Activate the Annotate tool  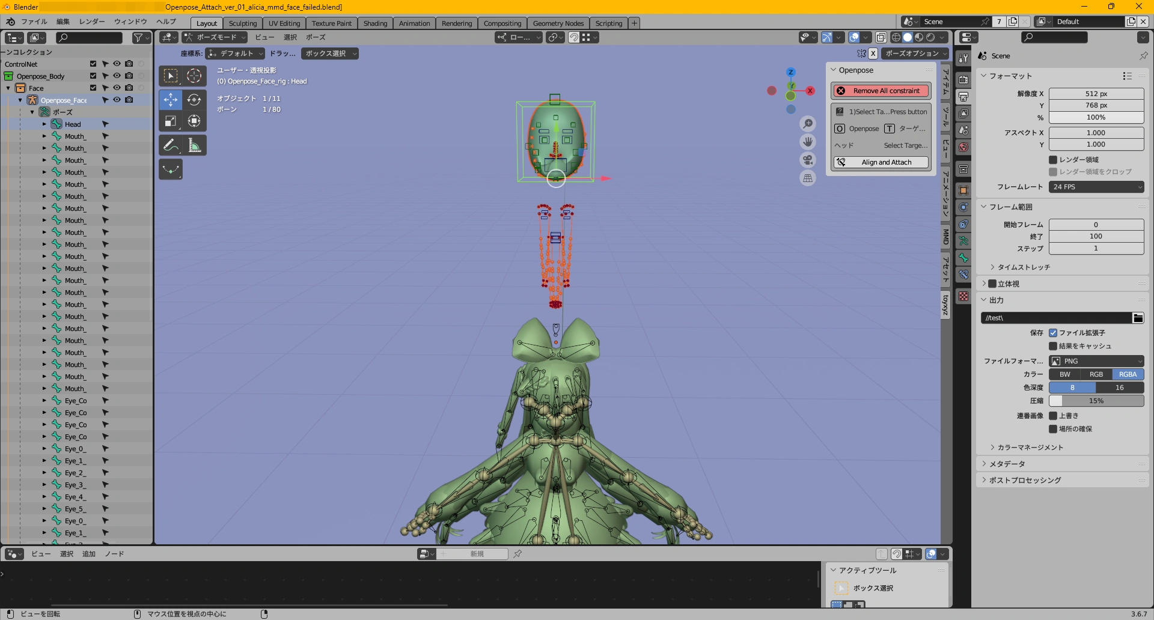tap(171, 145)
